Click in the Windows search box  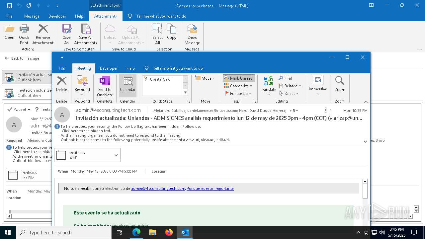(64, 232)
